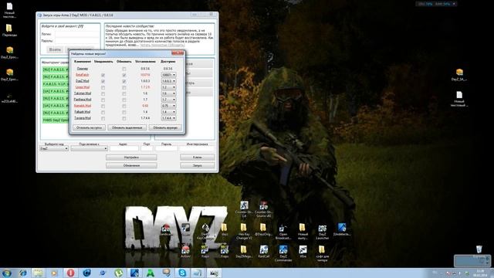Open the RaidCall desktop shortcut
494x278 pixels.
264,253
